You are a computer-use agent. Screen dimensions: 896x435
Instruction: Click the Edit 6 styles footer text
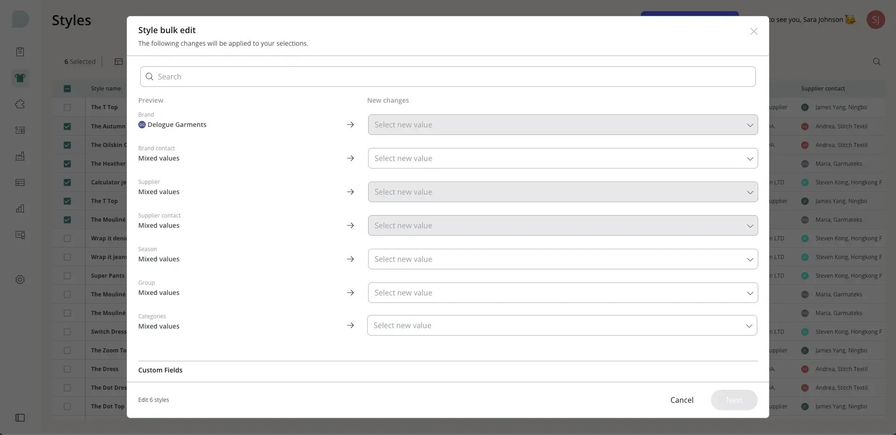[x=154, y=400]
